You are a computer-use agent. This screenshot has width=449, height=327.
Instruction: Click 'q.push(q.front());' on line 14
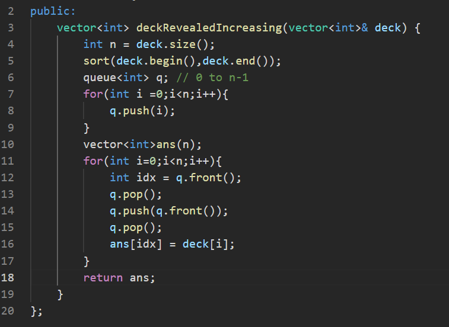coord(169,211)
